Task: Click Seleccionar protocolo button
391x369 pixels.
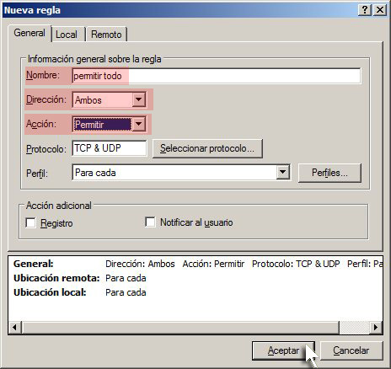Action: (207, 148)
